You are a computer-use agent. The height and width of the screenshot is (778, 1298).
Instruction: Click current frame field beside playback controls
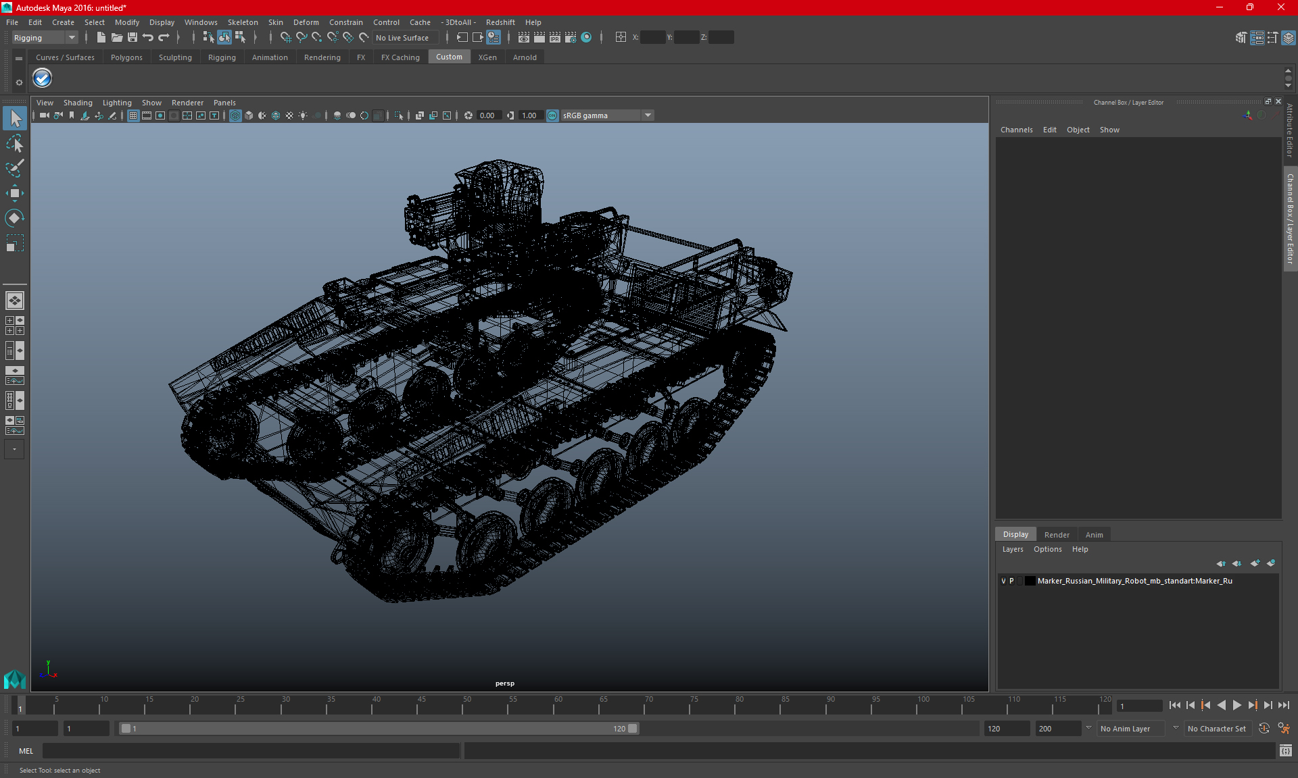coord(1139,706)
